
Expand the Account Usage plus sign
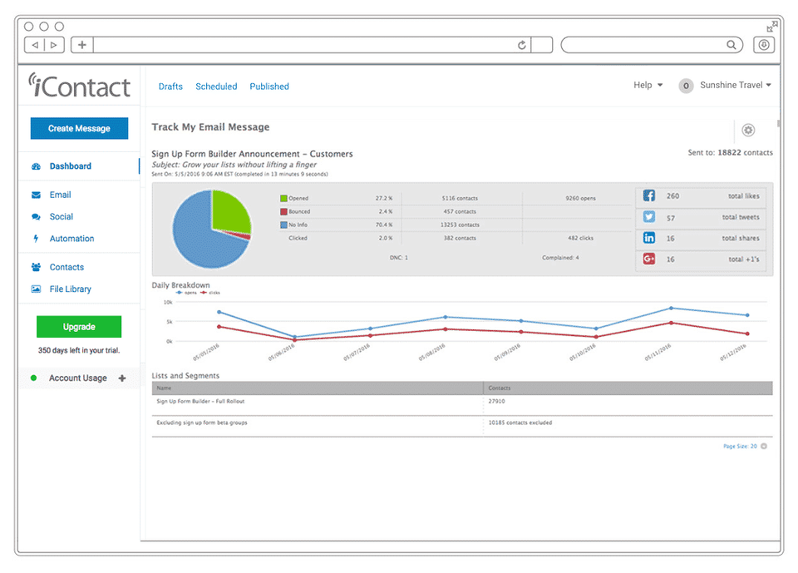(x=122, y=378)
